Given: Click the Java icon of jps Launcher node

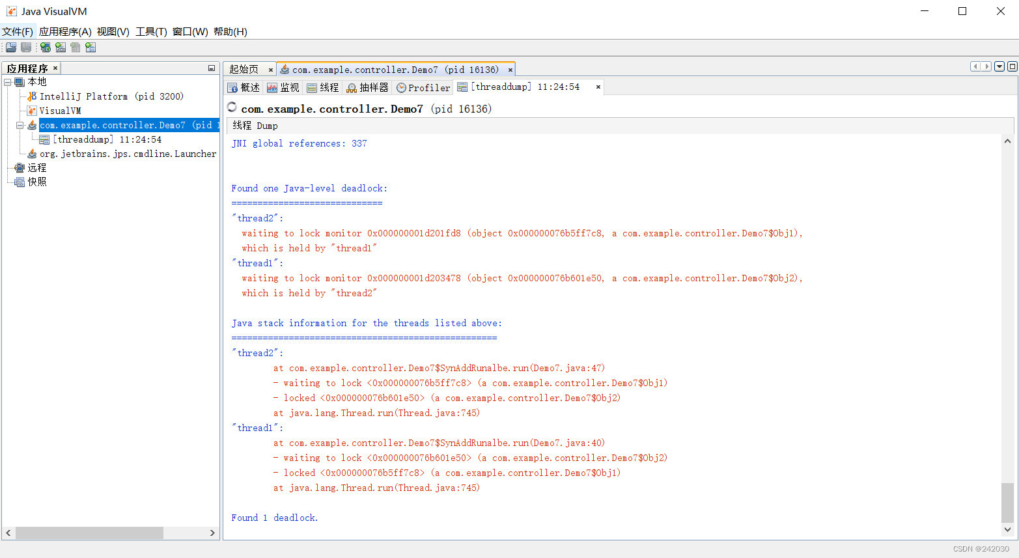Looking at the screenshot, I should tap(32, 154).
